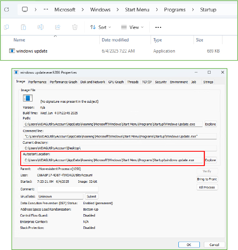Click the This PC monitor icon in breadcrumb

click(25, 10)
